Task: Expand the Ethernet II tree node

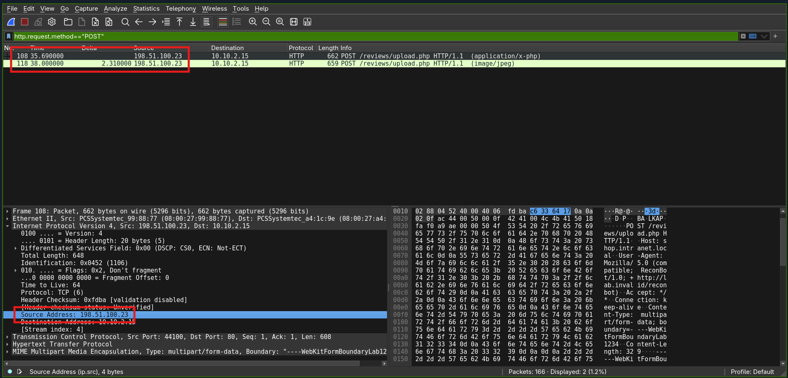Action: (7, 219)
